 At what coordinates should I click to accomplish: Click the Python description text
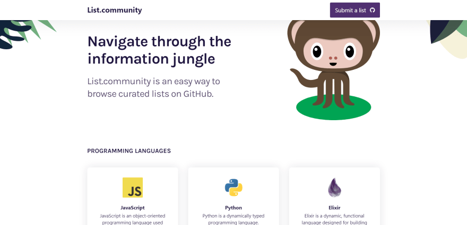coord(233,219)
